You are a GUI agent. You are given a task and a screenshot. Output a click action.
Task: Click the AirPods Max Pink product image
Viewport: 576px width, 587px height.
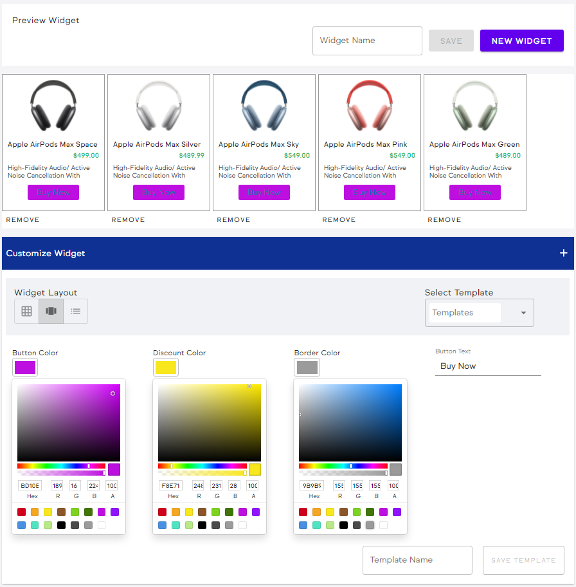click(x=370, y=106)
